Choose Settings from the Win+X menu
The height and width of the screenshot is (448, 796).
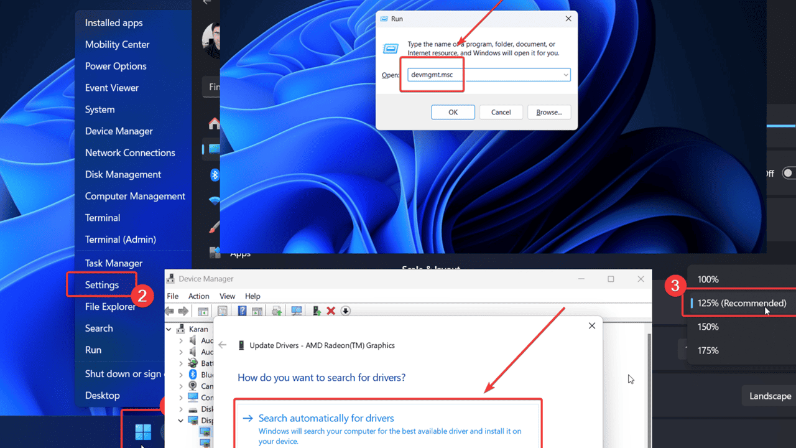point(102,285)
